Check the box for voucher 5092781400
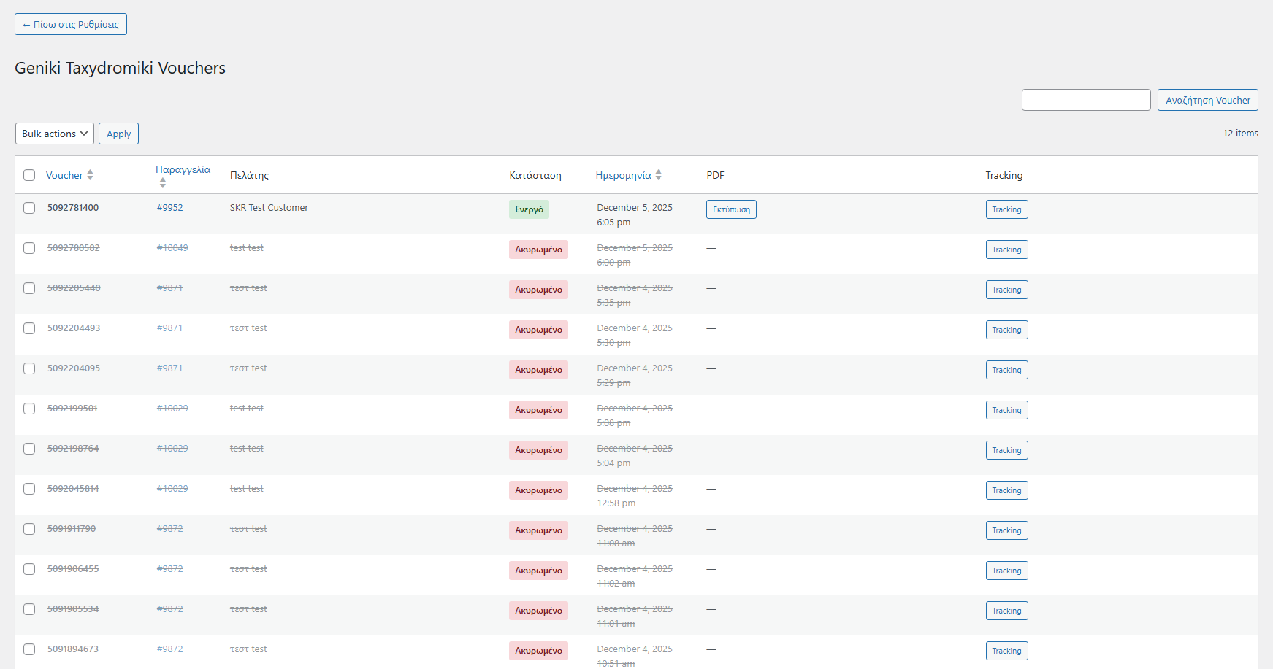The height and width of the screenshot is (669, 1273). pos(29,208)
